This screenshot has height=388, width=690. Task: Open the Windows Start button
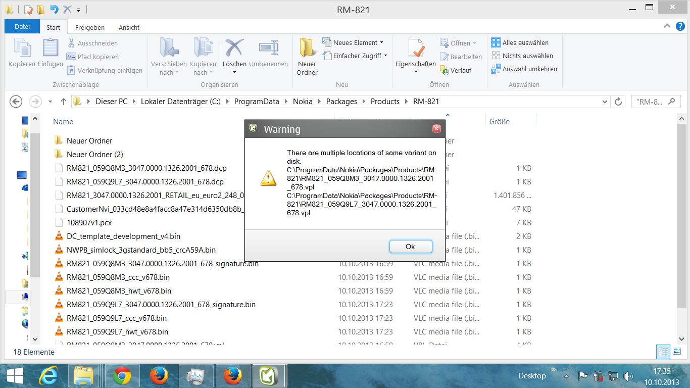(15, 376)
